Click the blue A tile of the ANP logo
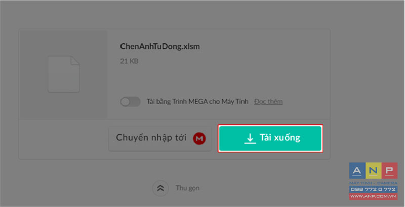The height and width of the screenshot is (207, 405). pos(357,171)
